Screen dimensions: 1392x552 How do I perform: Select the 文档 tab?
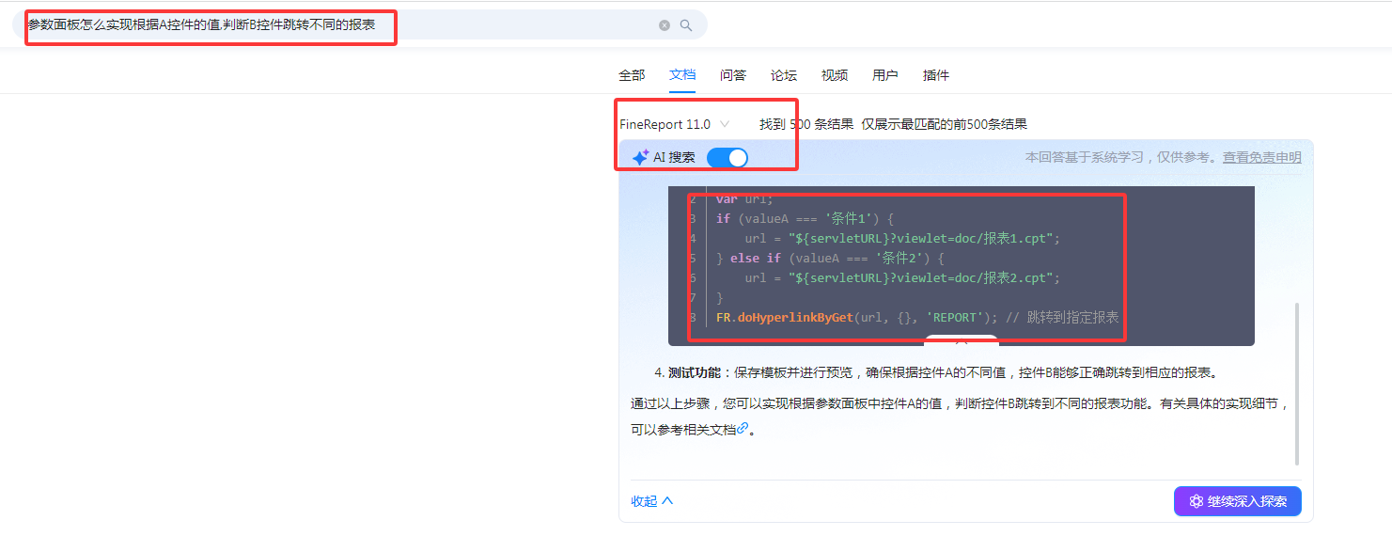click(682, 75)
